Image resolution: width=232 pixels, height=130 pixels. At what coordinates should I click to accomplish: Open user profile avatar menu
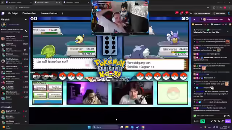pos(229,13)
